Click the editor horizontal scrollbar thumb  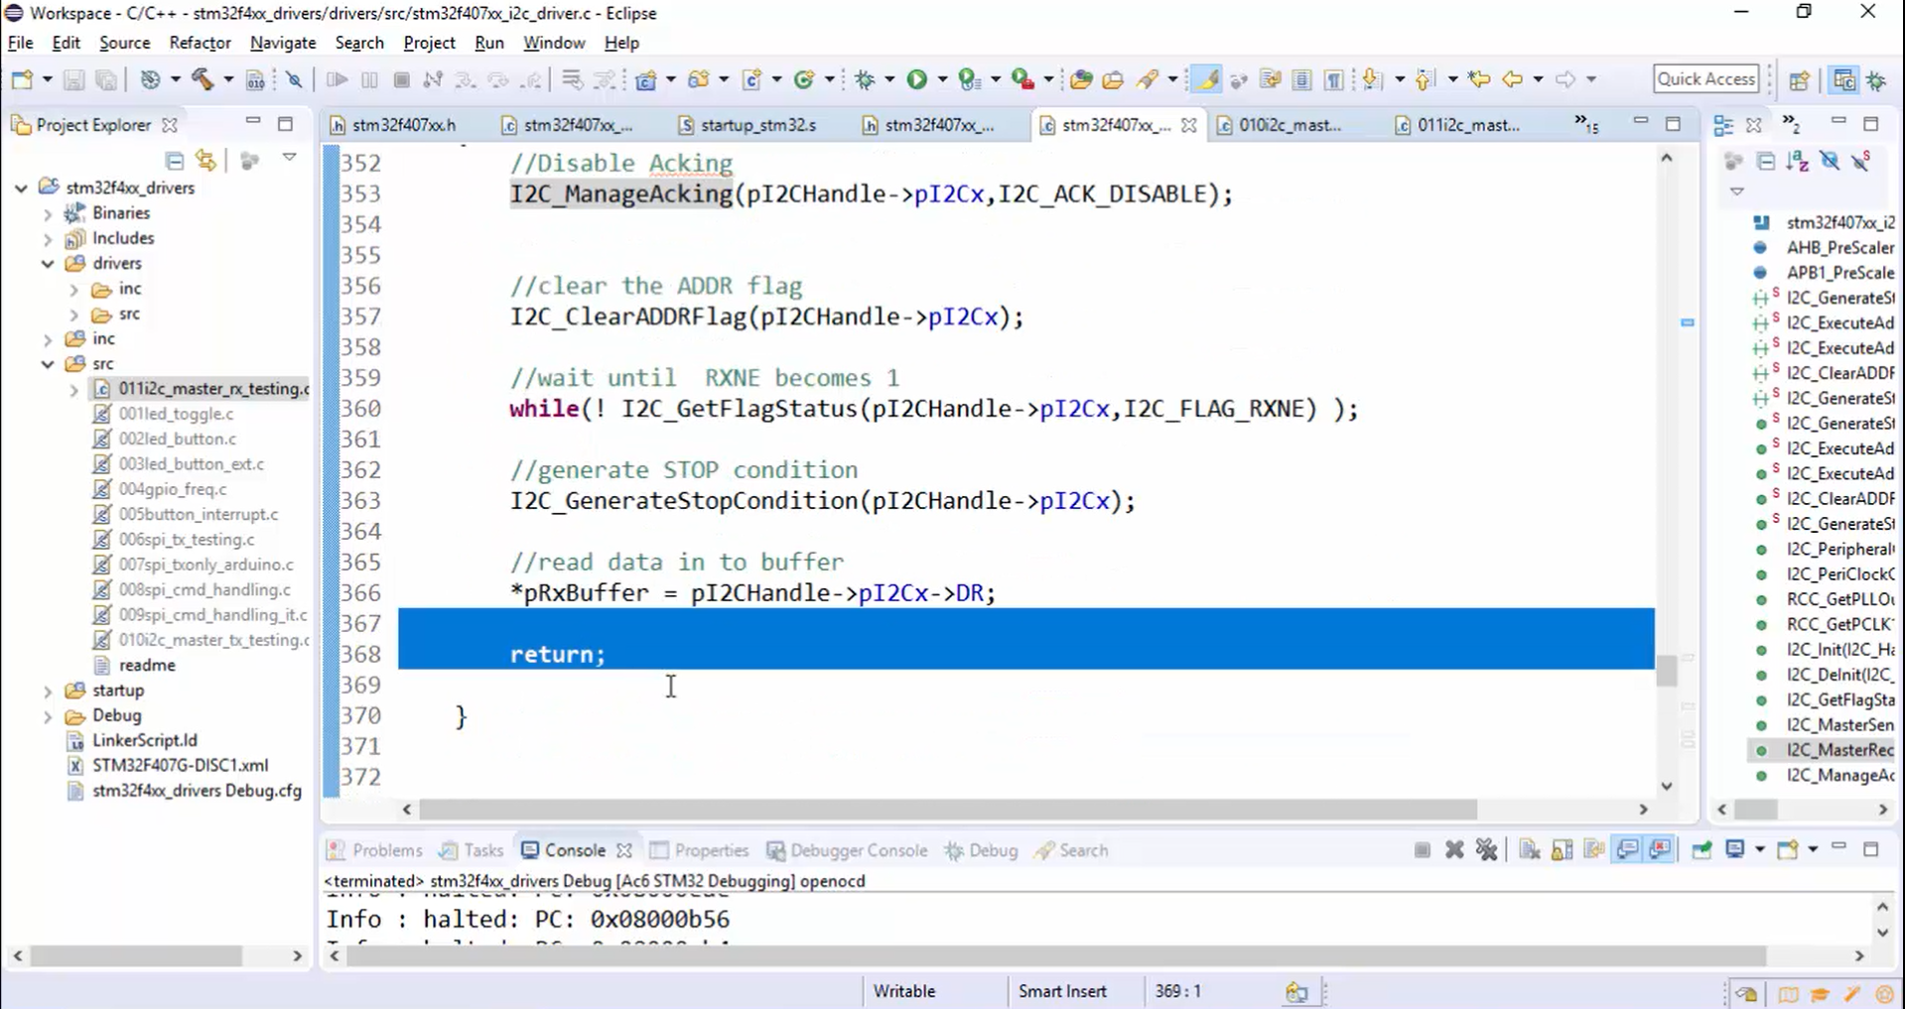click(x=948, y=810)
